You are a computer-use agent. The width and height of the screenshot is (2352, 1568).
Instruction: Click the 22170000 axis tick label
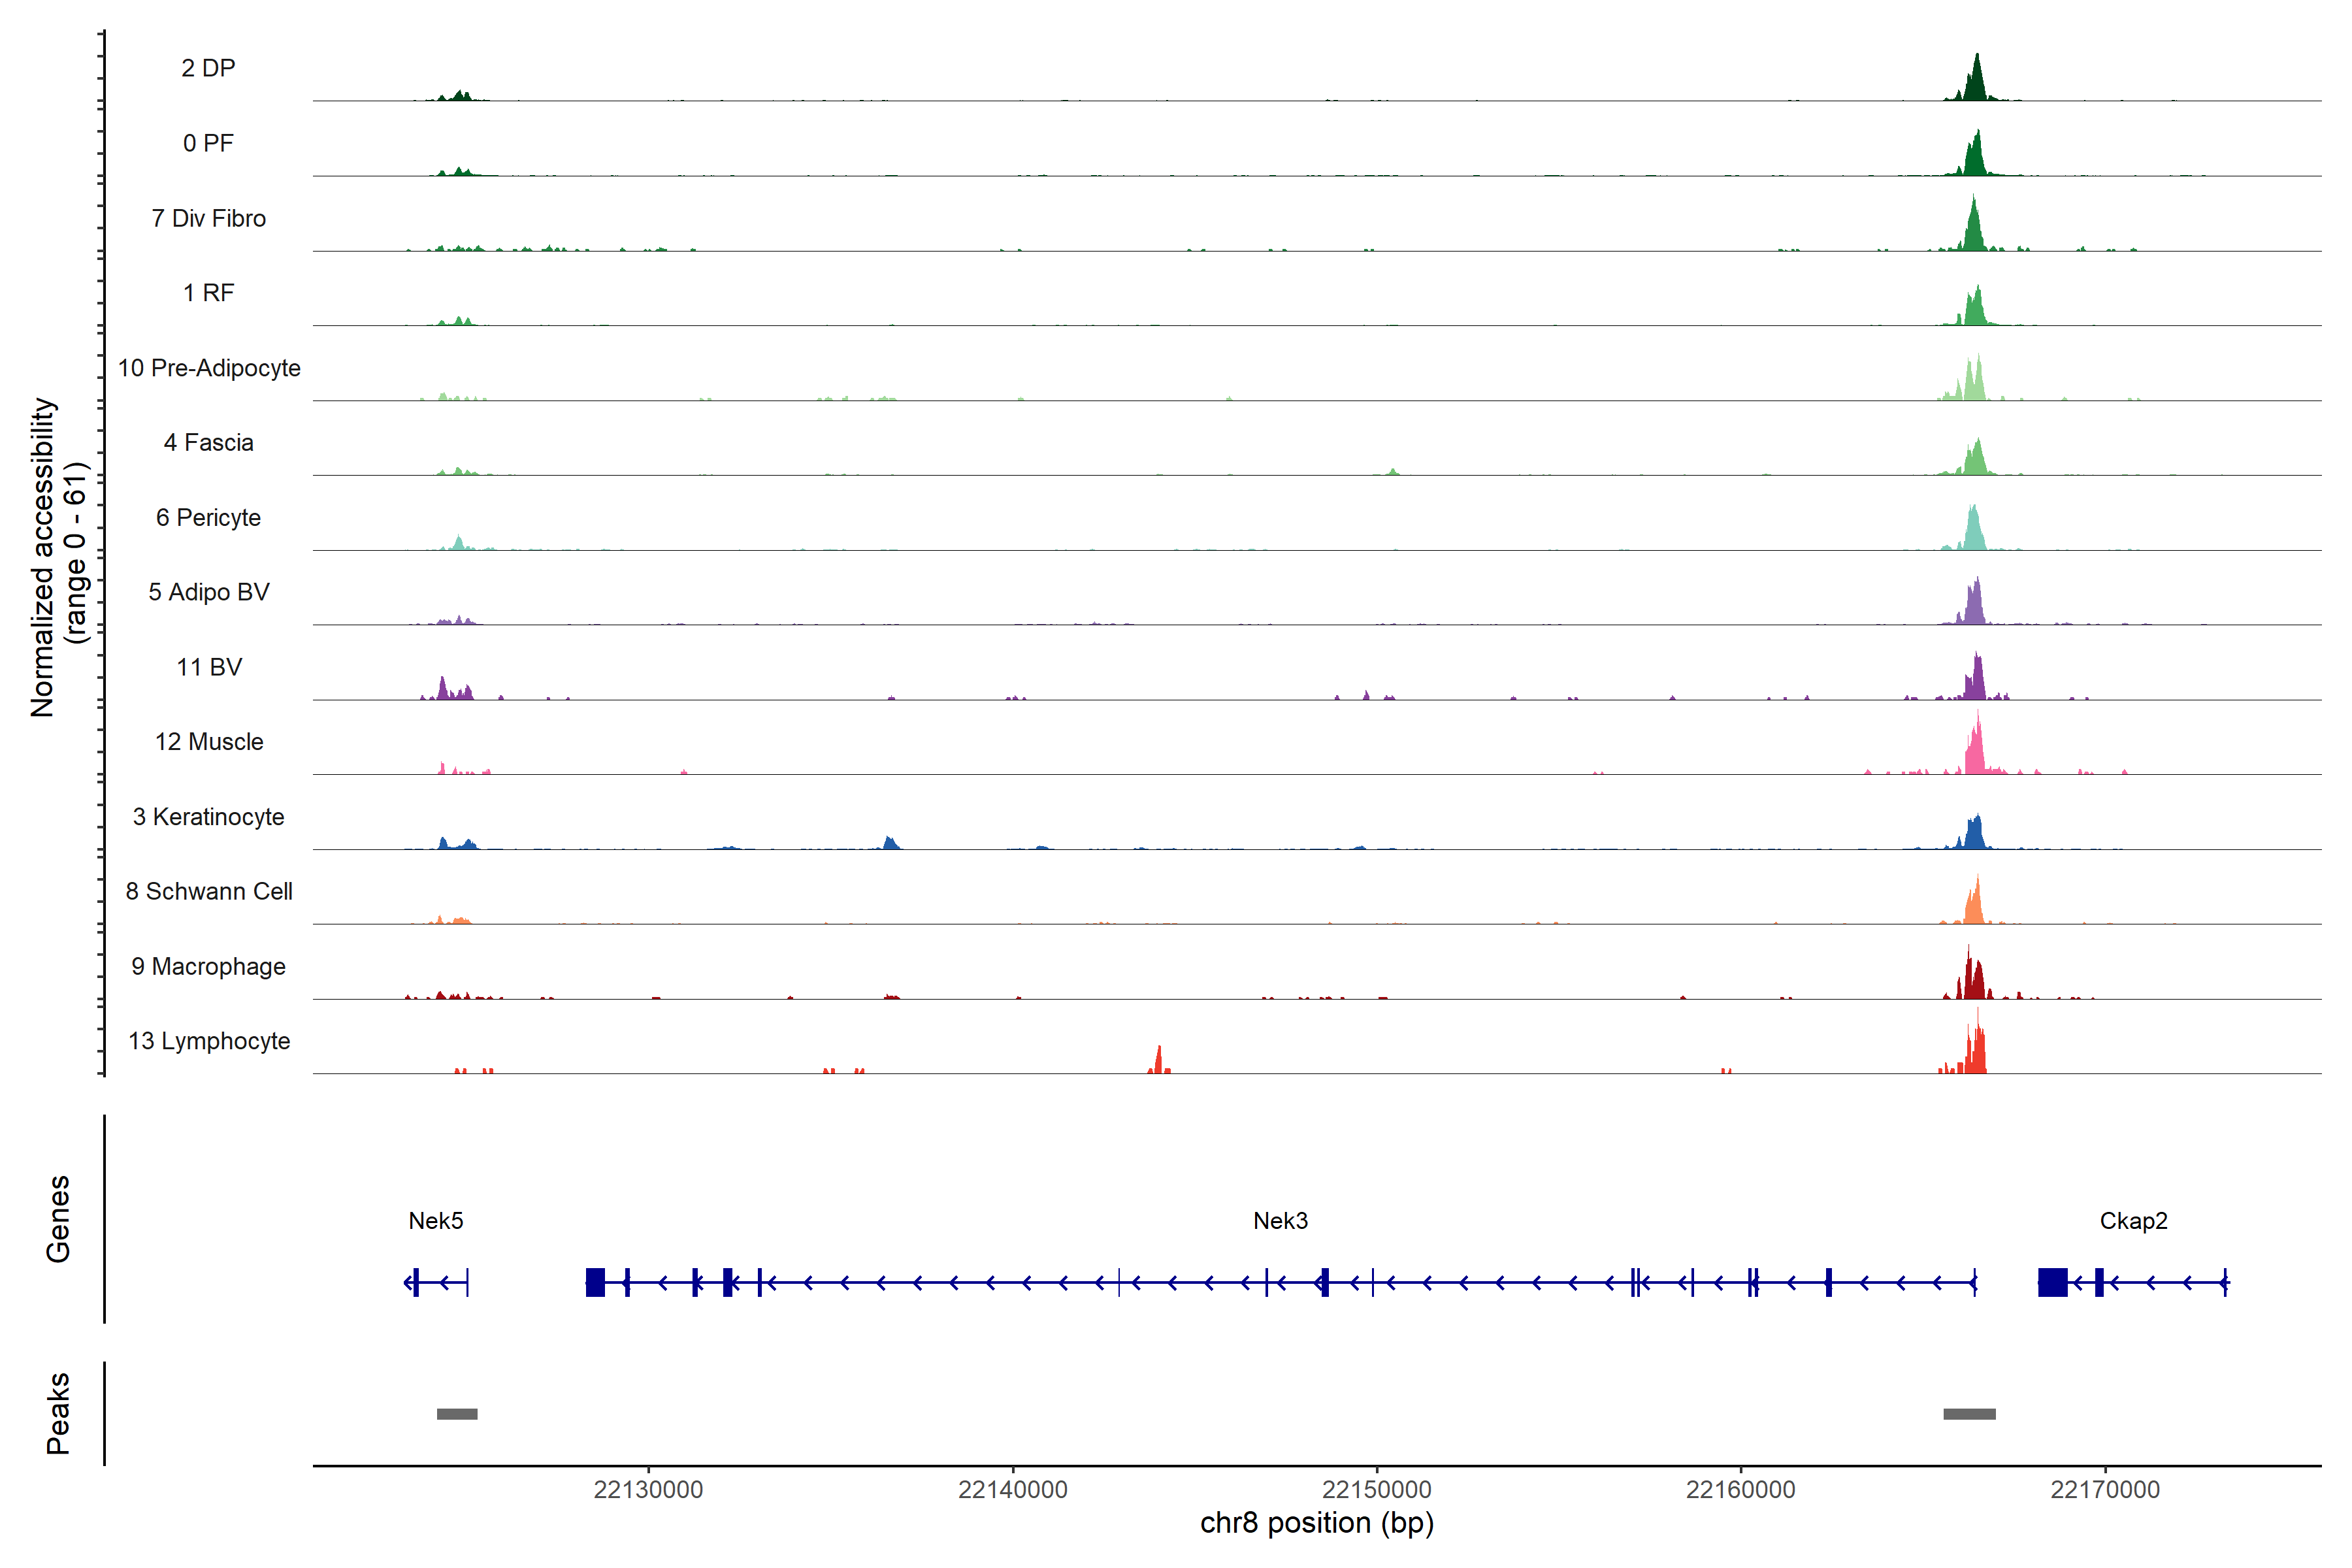(x=2105, y=1490)
